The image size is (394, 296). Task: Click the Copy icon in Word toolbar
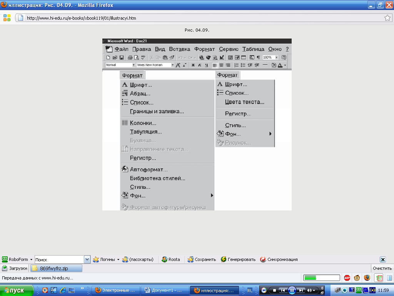click(158, 57)
